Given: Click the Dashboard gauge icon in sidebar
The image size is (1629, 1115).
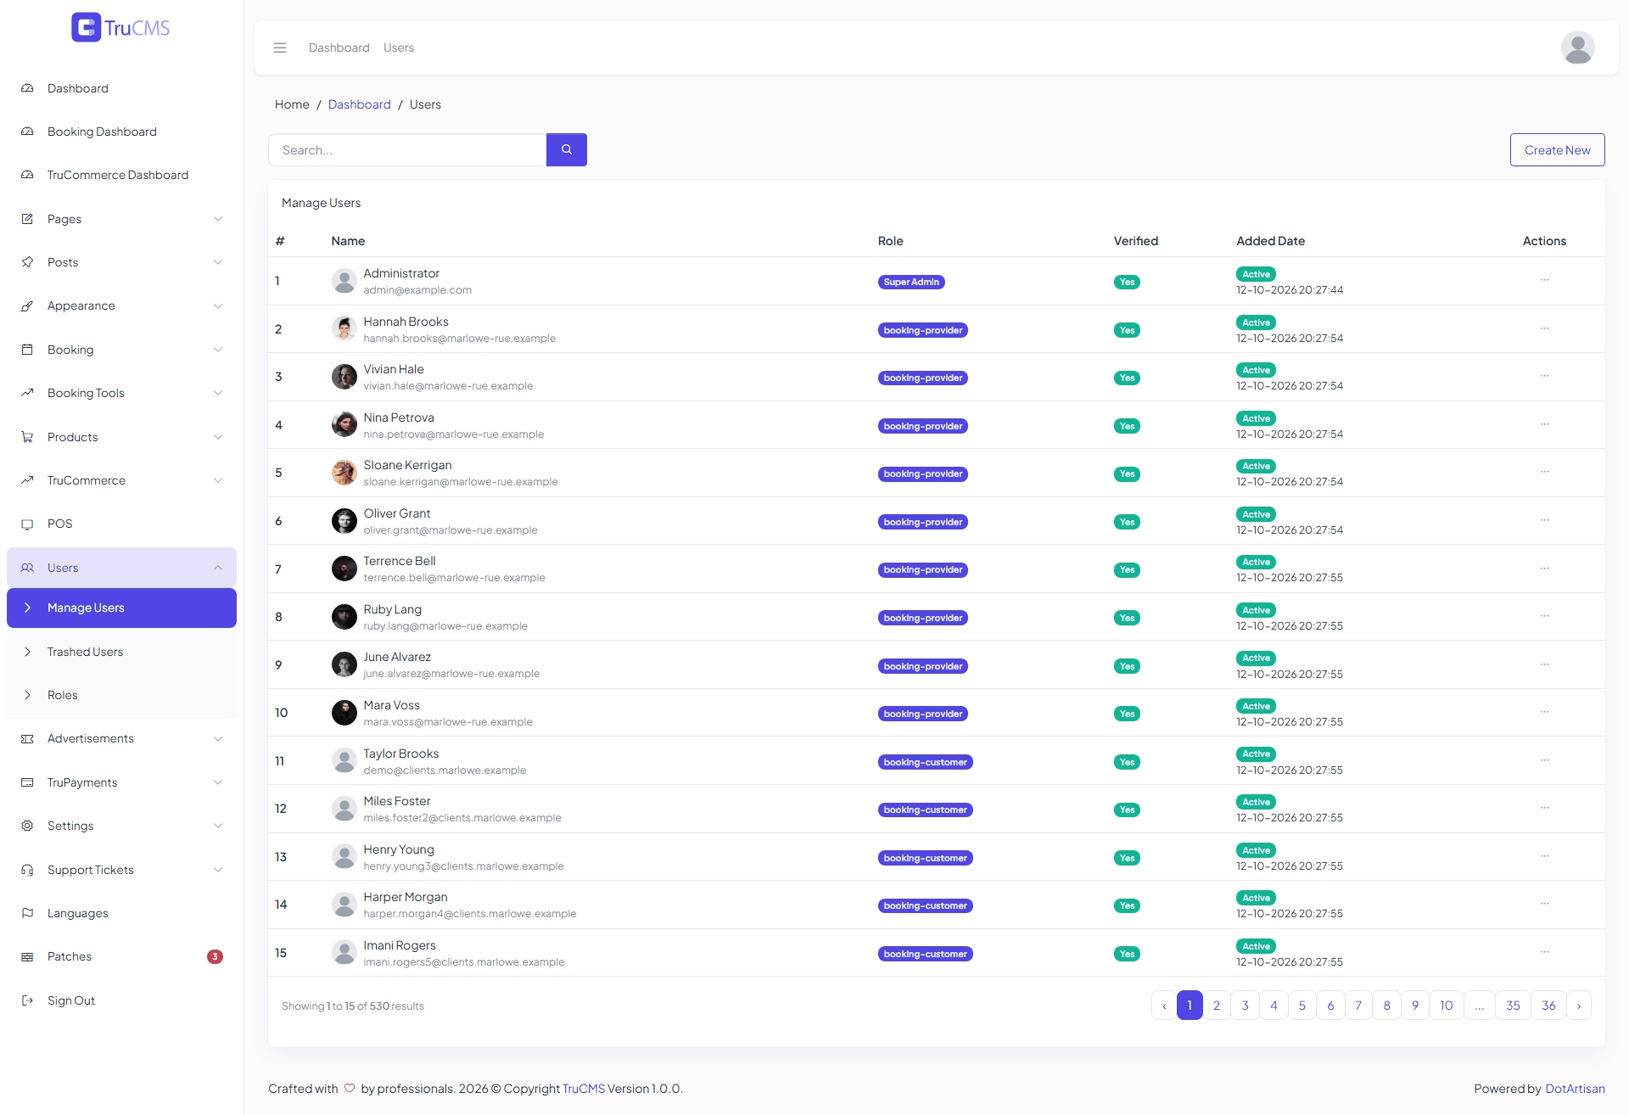Looking at the screenshot, I should [27, 88].
